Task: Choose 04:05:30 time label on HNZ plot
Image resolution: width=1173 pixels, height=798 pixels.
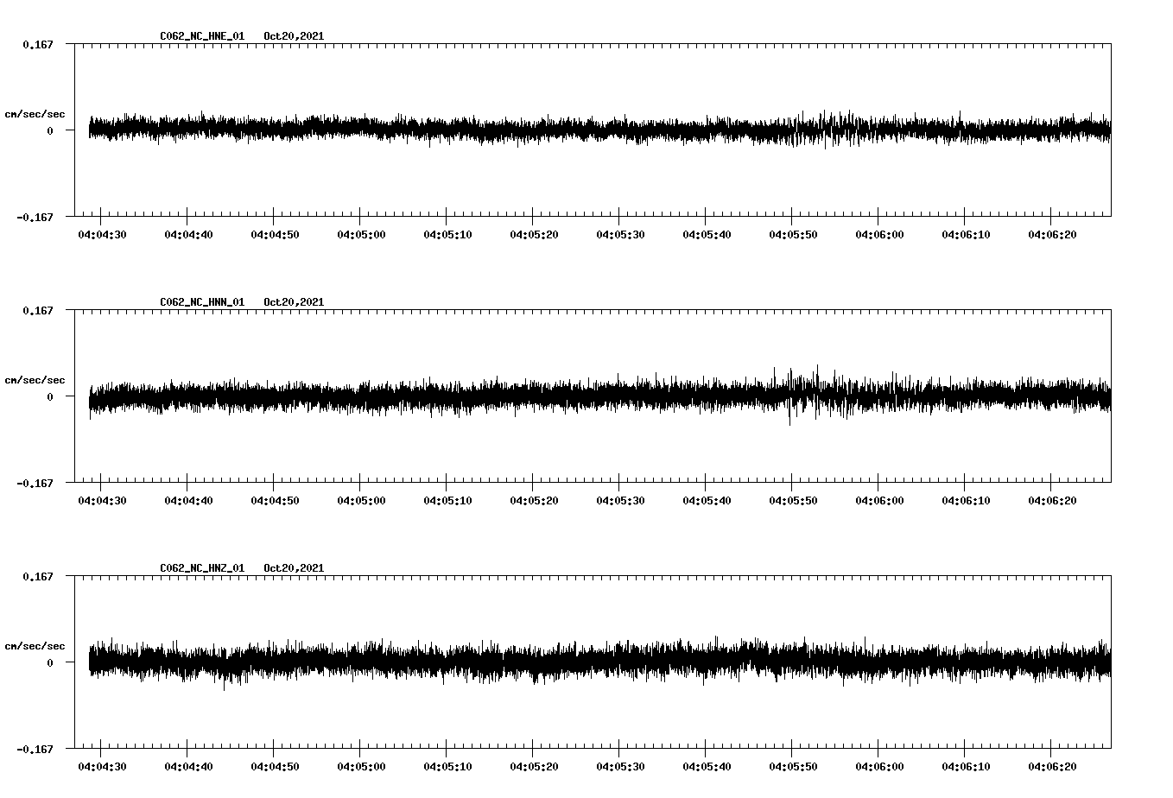Action: [620, 766]
